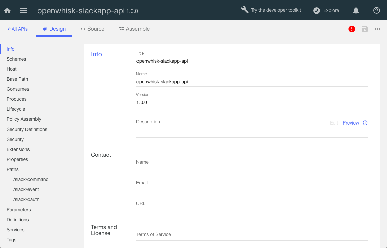Open the hamburger navigation menu
Screen dimensions: 387x248
point(23,10)
